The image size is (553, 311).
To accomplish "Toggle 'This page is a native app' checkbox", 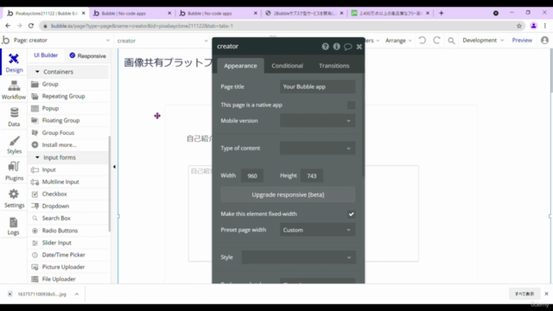I will coord(351,105).
